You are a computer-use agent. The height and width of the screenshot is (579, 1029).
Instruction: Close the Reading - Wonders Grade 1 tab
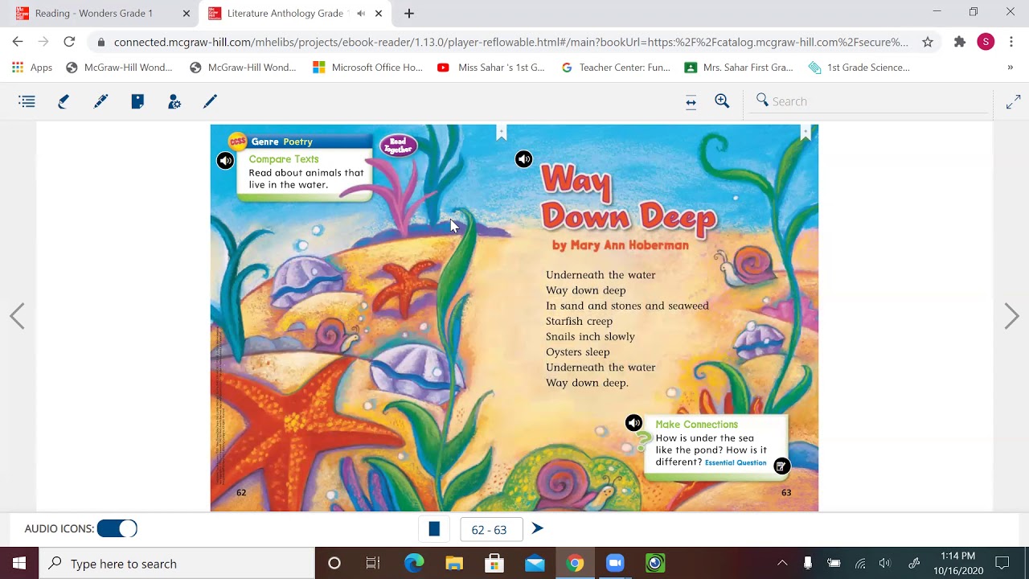(x=187, y=13)
